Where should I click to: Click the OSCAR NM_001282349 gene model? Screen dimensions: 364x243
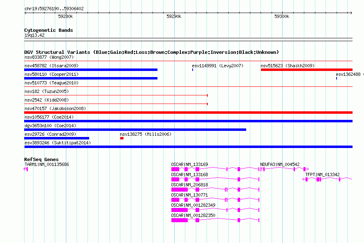(215, 210)
